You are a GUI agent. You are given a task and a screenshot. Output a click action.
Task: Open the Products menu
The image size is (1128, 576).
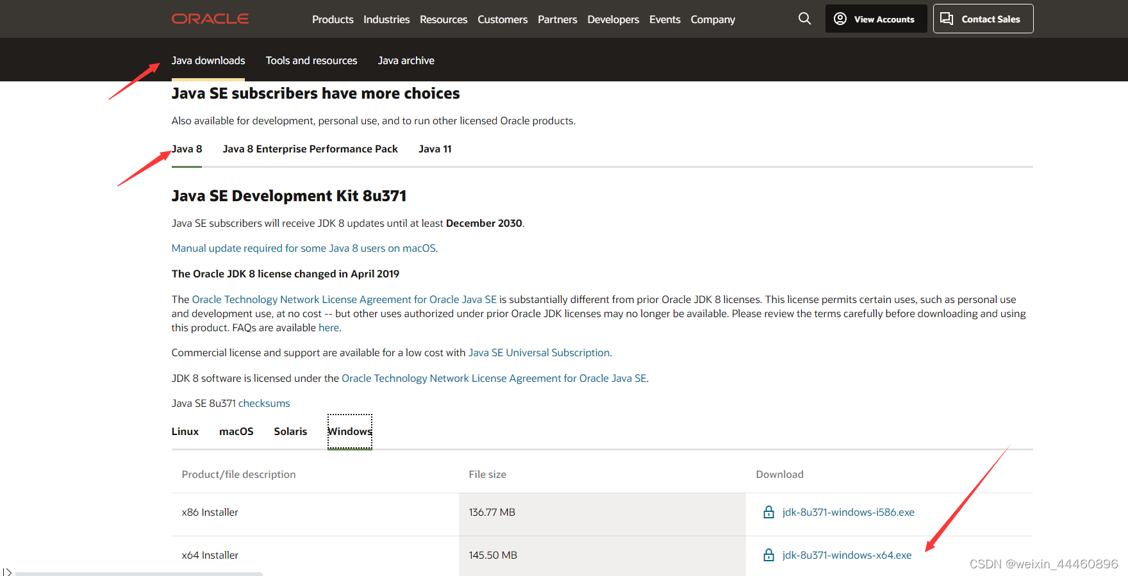(x=333, y=19)
